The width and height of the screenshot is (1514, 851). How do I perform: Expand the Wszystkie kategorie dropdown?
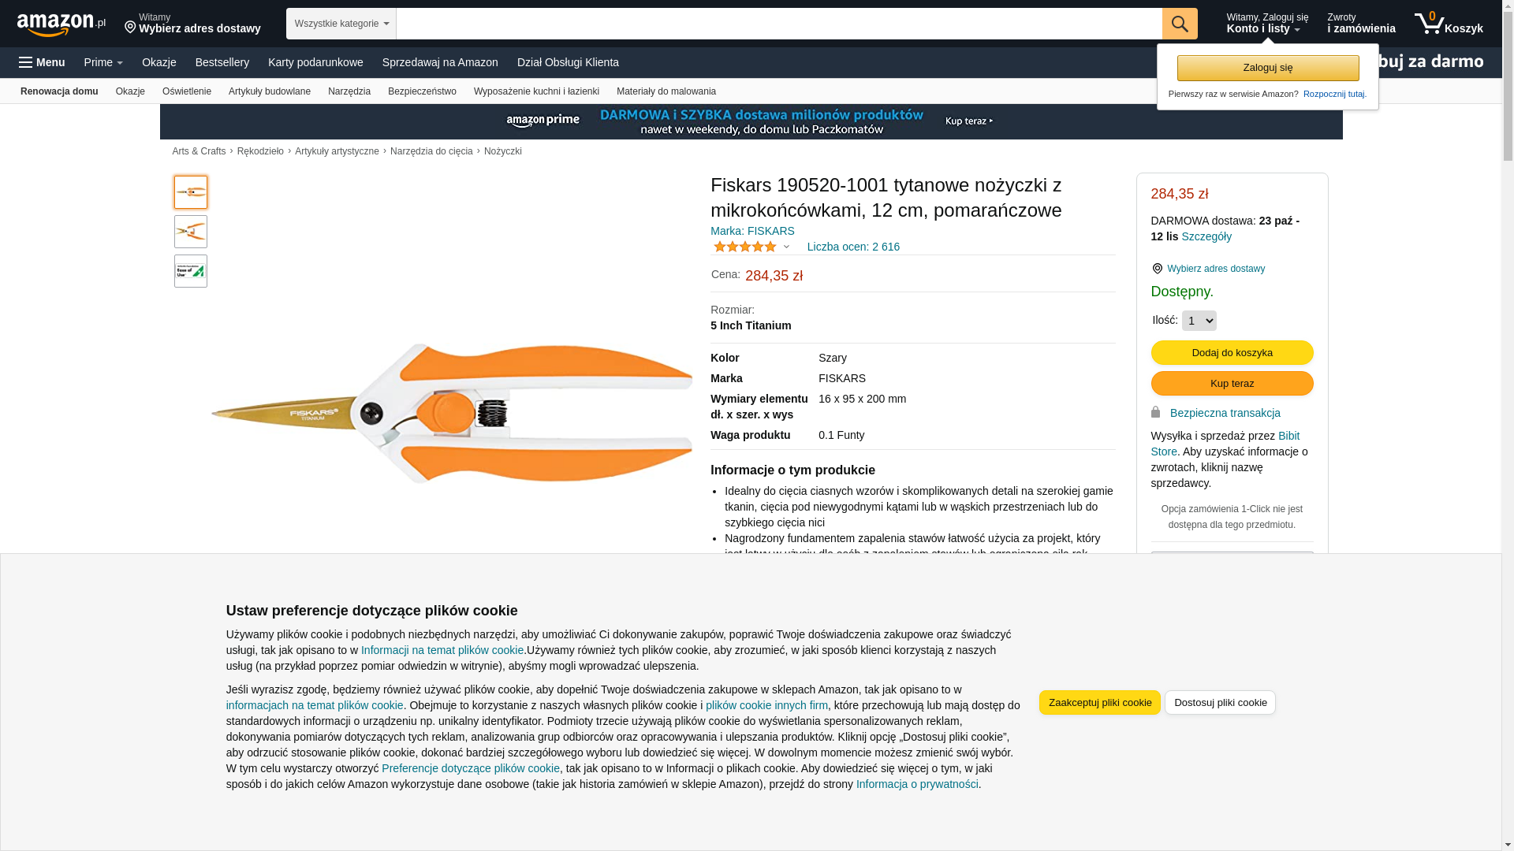click(341, 24)
